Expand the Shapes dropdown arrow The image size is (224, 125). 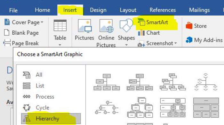coord(126,45)
